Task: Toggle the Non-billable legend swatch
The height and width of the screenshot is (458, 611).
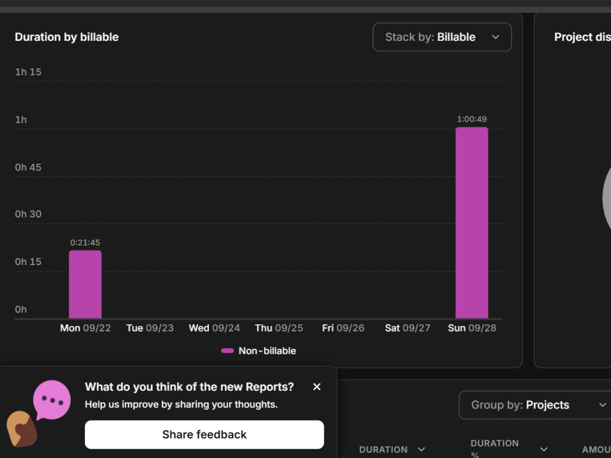Action: [227, 351]
